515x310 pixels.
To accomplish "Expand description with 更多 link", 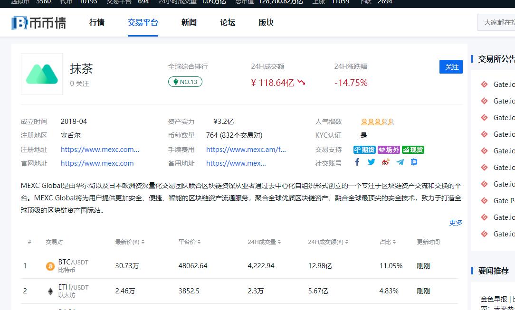I will point(456,223).
